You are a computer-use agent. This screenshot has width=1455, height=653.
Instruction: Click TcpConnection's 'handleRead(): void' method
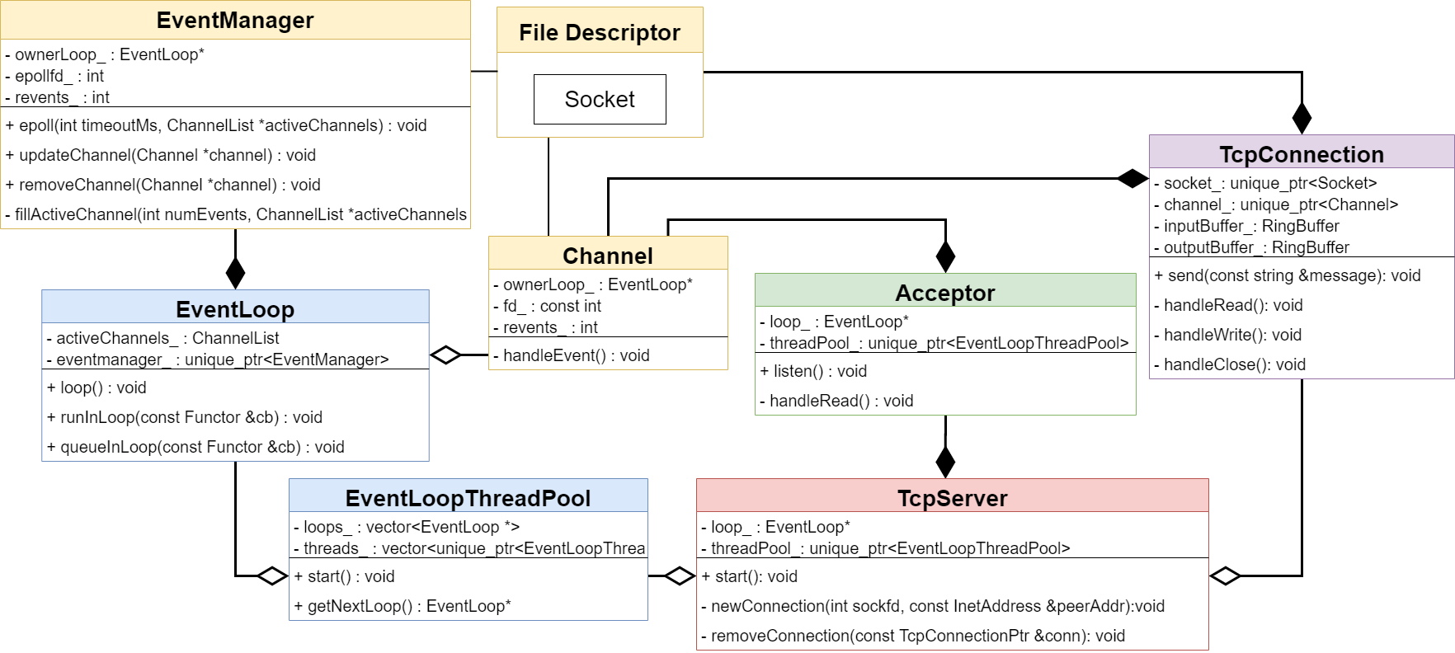(x=1228, y=306)
